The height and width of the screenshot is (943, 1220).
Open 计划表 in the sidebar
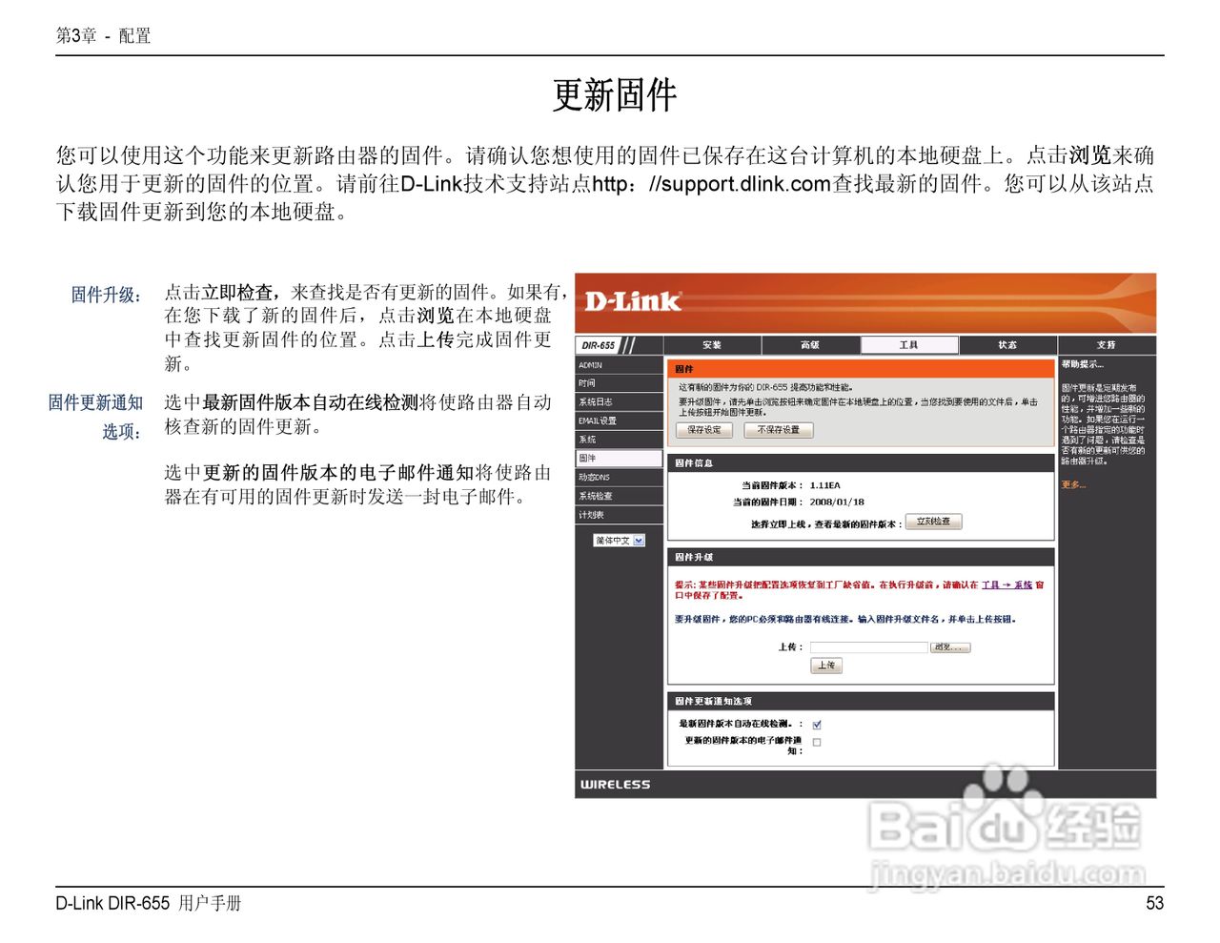pos(619,515)
